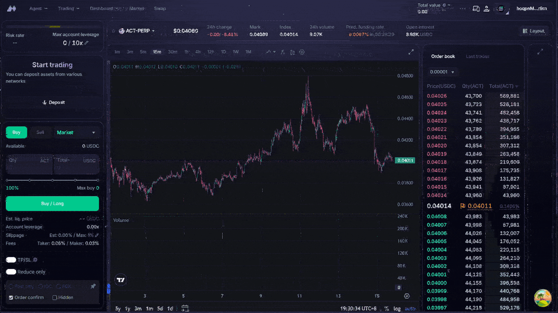Toggle the Reduce only switch
The width and height of the screenshot is (558, 313).
click(11, 272)
